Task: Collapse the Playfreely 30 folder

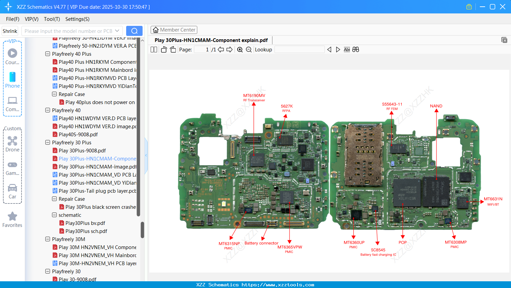Action: point(48,271)
